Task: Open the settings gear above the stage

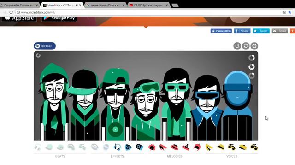Action: 254,46
